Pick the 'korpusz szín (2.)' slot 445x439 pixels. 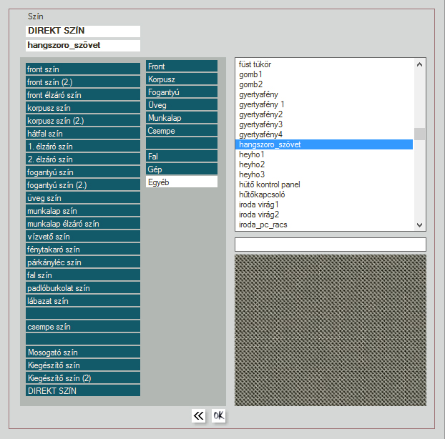click(x=83, y=121)
